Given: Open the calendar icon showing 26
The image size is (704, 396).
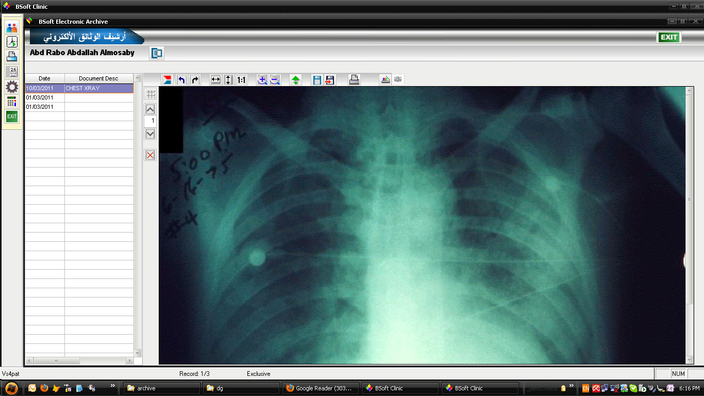Looking at the screenshot, I should click(x=12, y=72).
